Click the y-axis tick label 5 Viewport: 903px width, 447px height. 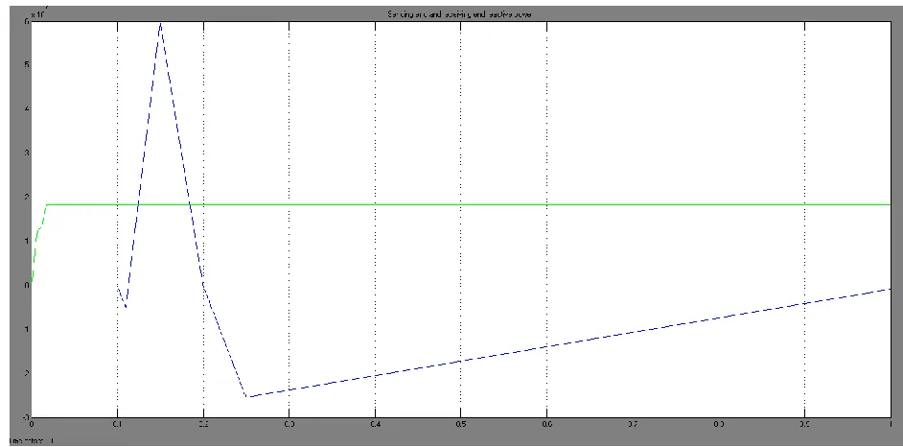(27, 64)
